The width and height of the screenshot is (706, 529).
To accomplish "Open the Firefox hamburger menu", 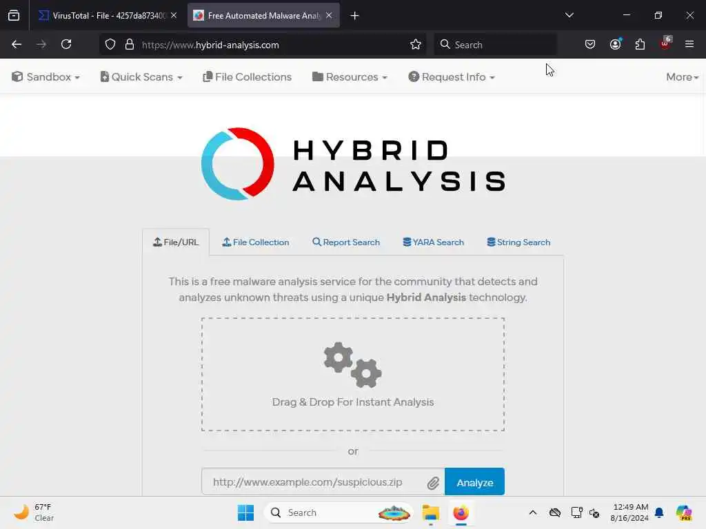I will tap(689, 44).
